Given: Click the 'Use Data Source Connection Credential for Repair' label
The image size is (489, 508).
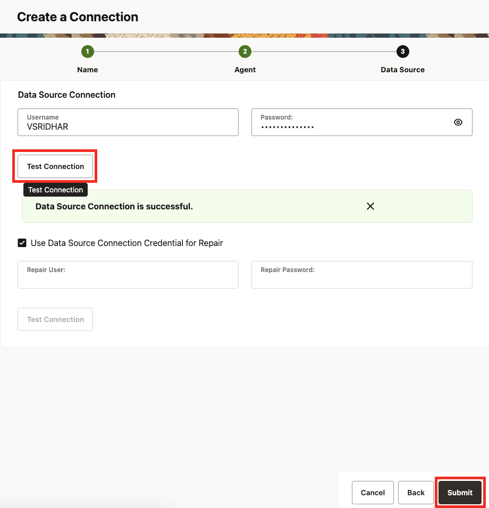Looking at the screenshot, I should point(127,243).
